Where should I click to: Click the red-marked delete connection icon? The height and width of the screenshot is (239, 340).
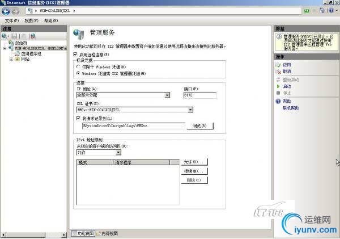point(33,36)
